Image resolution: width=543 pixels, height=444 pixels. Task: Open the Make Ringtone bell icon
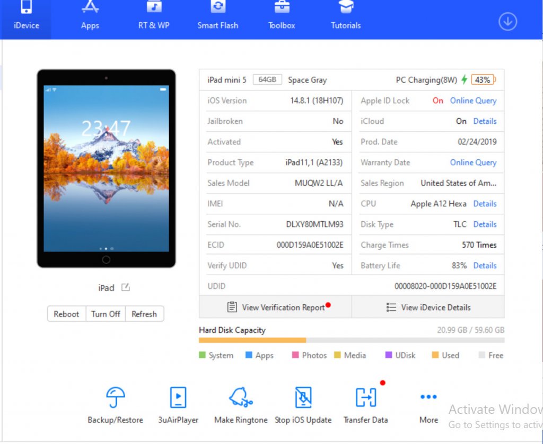click(241, 397)
